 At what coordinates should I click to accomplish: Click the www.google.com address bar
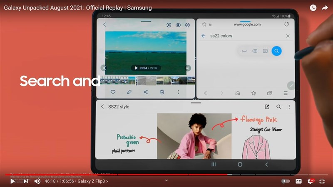247,25
